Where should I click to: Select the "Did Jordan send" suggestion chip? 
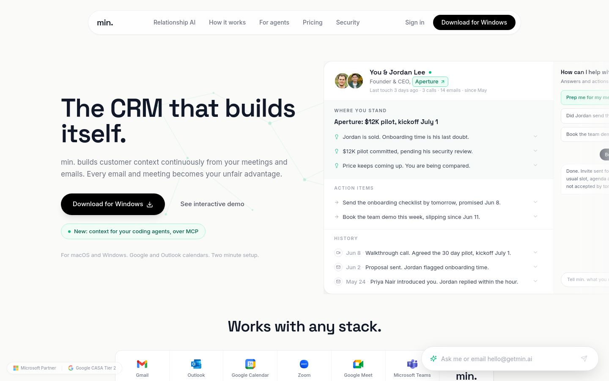tap(585, 116)
